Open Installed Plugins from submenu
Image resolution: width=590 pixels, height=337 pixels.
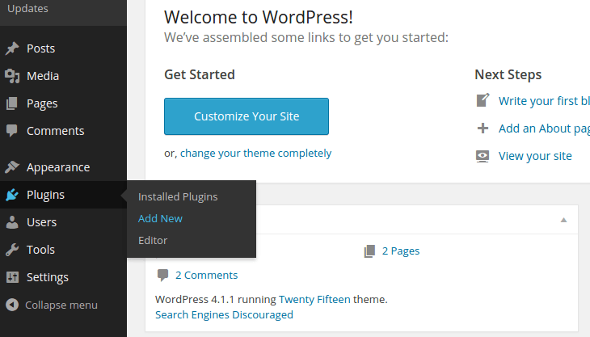(x=178, y=196)
